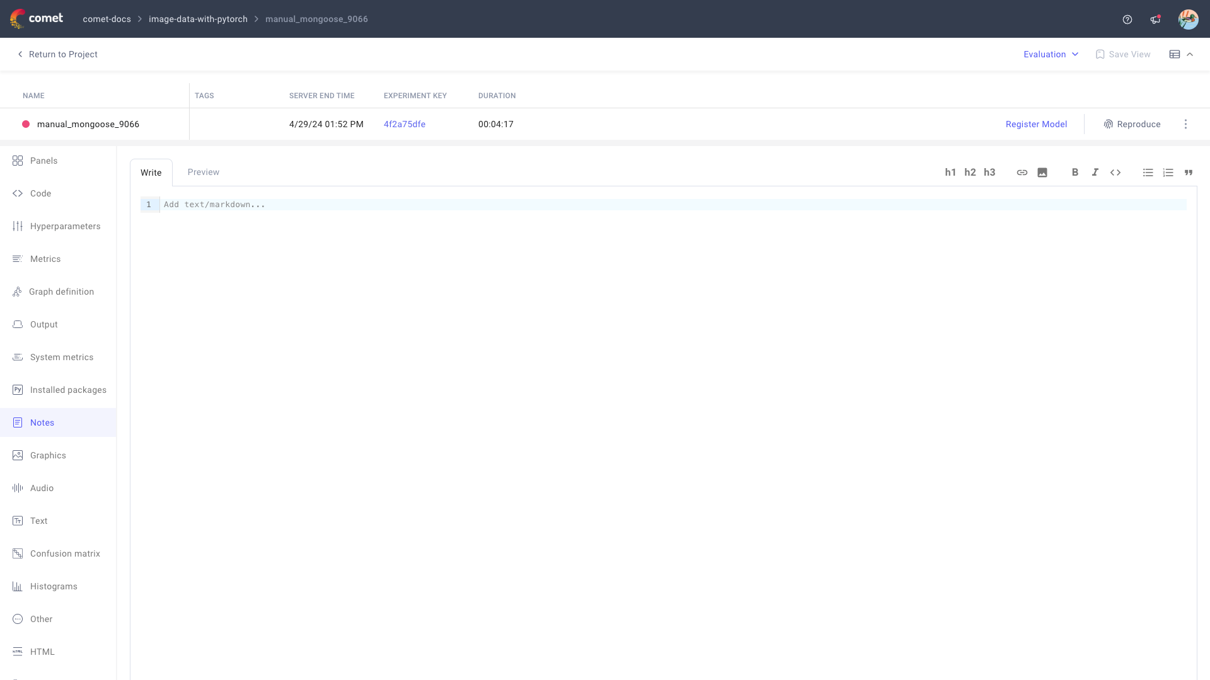Open the three-dot menu for the experiment

(1187, 124)
